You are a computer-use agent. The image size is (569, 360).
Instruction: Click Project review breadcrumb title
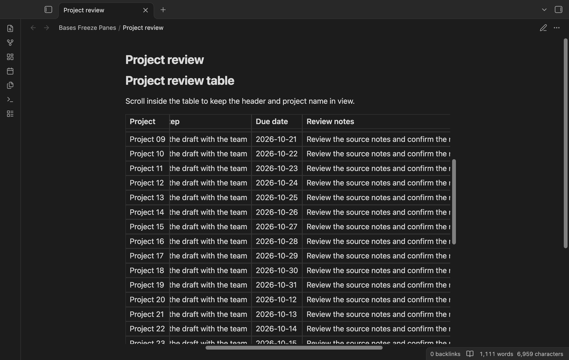tap(143, 27)
